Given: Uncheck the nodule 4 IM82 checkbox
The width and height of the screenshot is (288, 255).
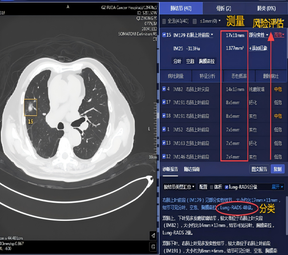Looking at the screenshot, I should click(164, 89).
